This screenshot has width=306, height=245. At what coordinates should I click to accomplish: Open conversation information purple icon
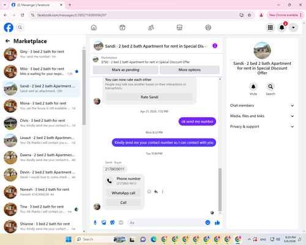[x=215, y=46]
